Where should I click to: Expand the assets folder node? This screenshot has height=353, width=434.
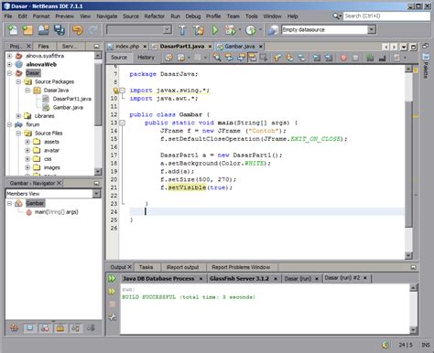click(27, 142)
